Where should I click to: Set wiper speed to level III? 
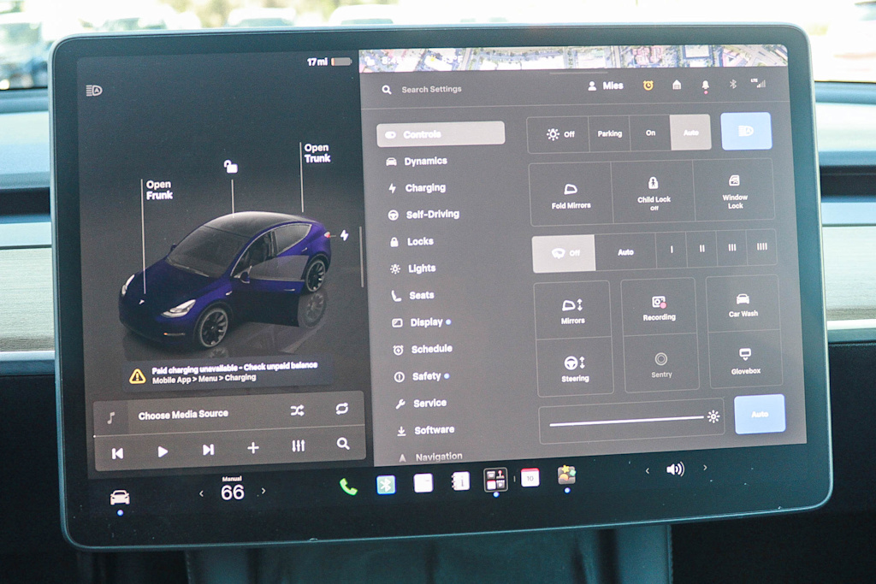coord(732,247)
